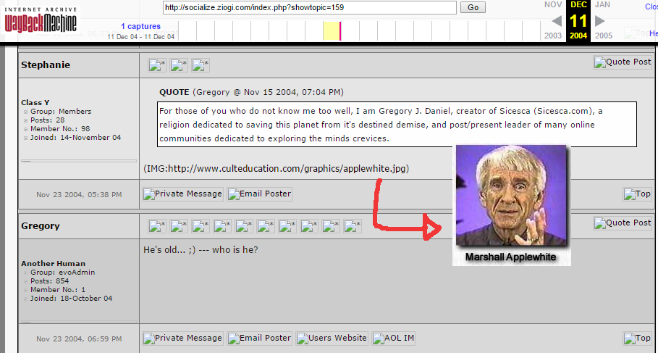Click last broken image icon beside Gregory
The height and width of the screenshot is (353, 658).
(x=353, y=226)
